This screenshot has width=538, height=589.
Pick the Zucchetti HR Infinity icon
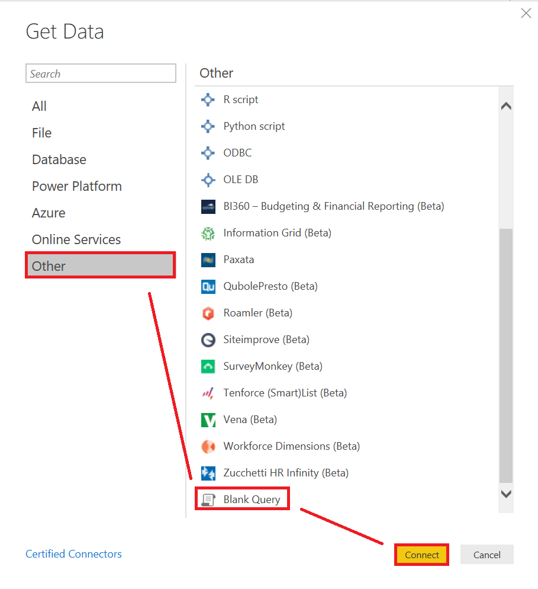(208, 473)
